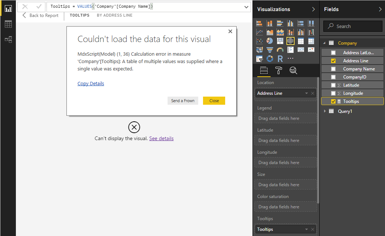Import a custom visual via ellipsis
This screenshot has height=236, width=385.
pyautogui.click(x=291, y=58)
